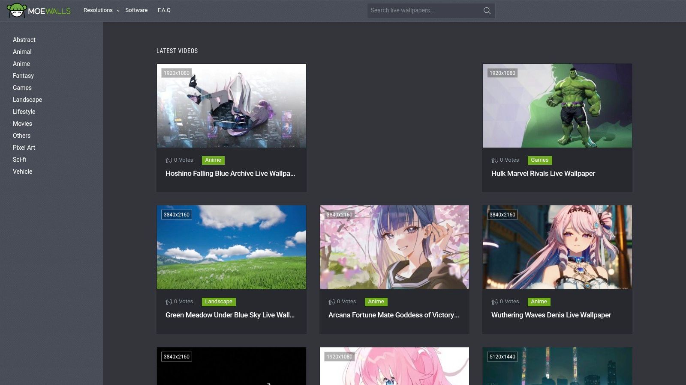Open the Hulk Marvel Rivals thumbnail
Viewport: 686px width, 385px height.
click(557, 106)
